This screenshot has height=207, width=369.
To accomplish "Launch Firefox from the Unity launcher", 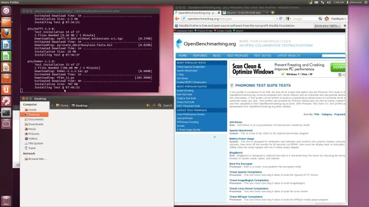I will point(6,33).
